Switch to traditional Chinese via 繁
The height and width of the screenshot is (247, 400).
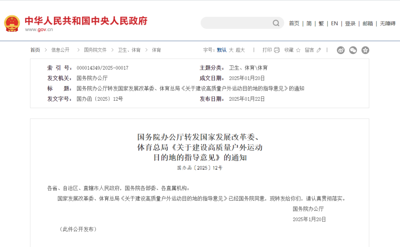tap(321, 23)
